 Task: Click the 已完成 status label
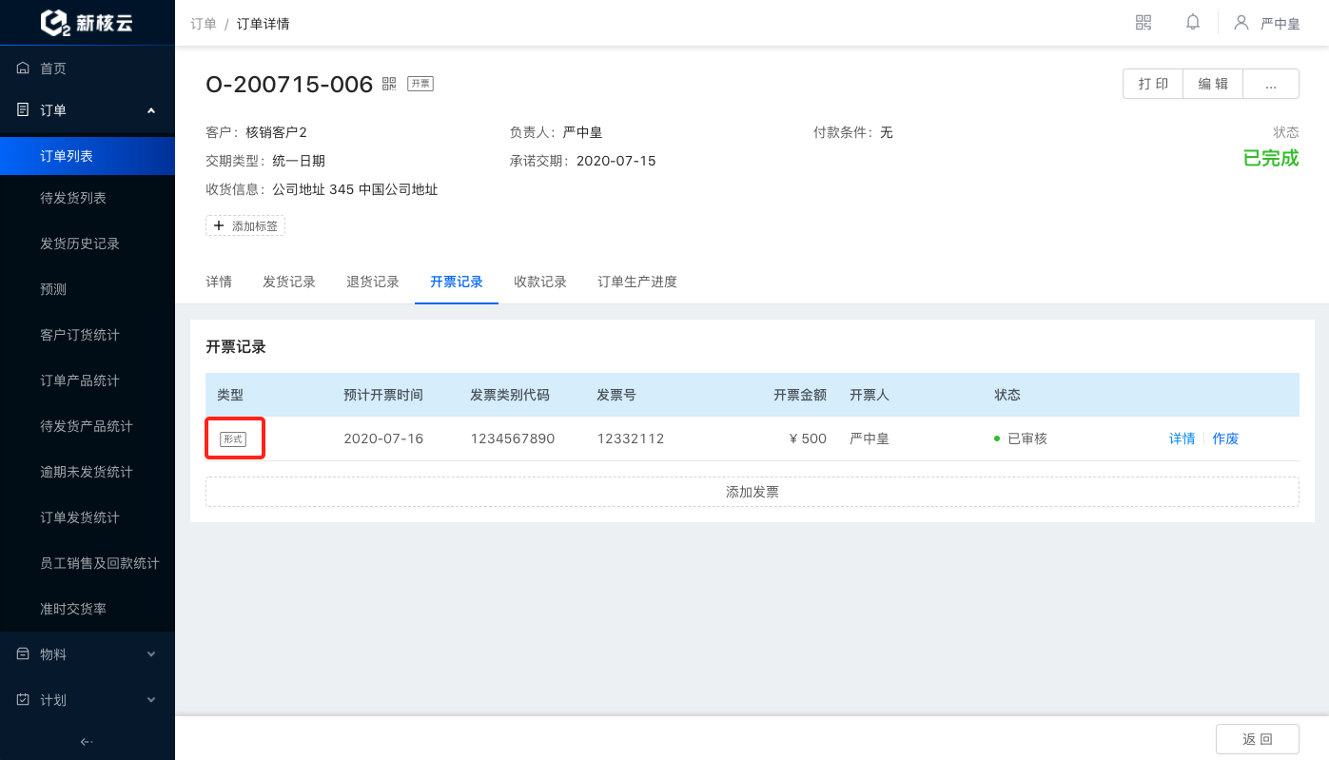click(1271, 158)
